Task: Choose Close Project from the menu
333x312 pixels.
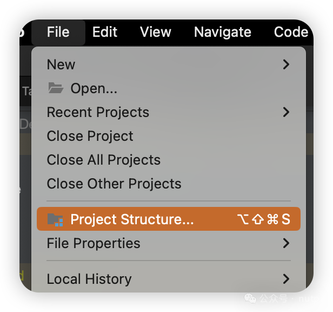Action: coord(90,136)
